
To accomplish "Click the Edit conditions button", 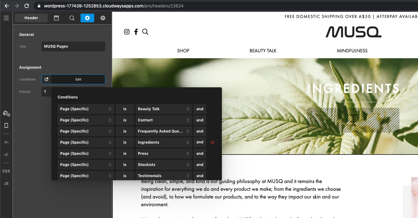I will [78, 79].
